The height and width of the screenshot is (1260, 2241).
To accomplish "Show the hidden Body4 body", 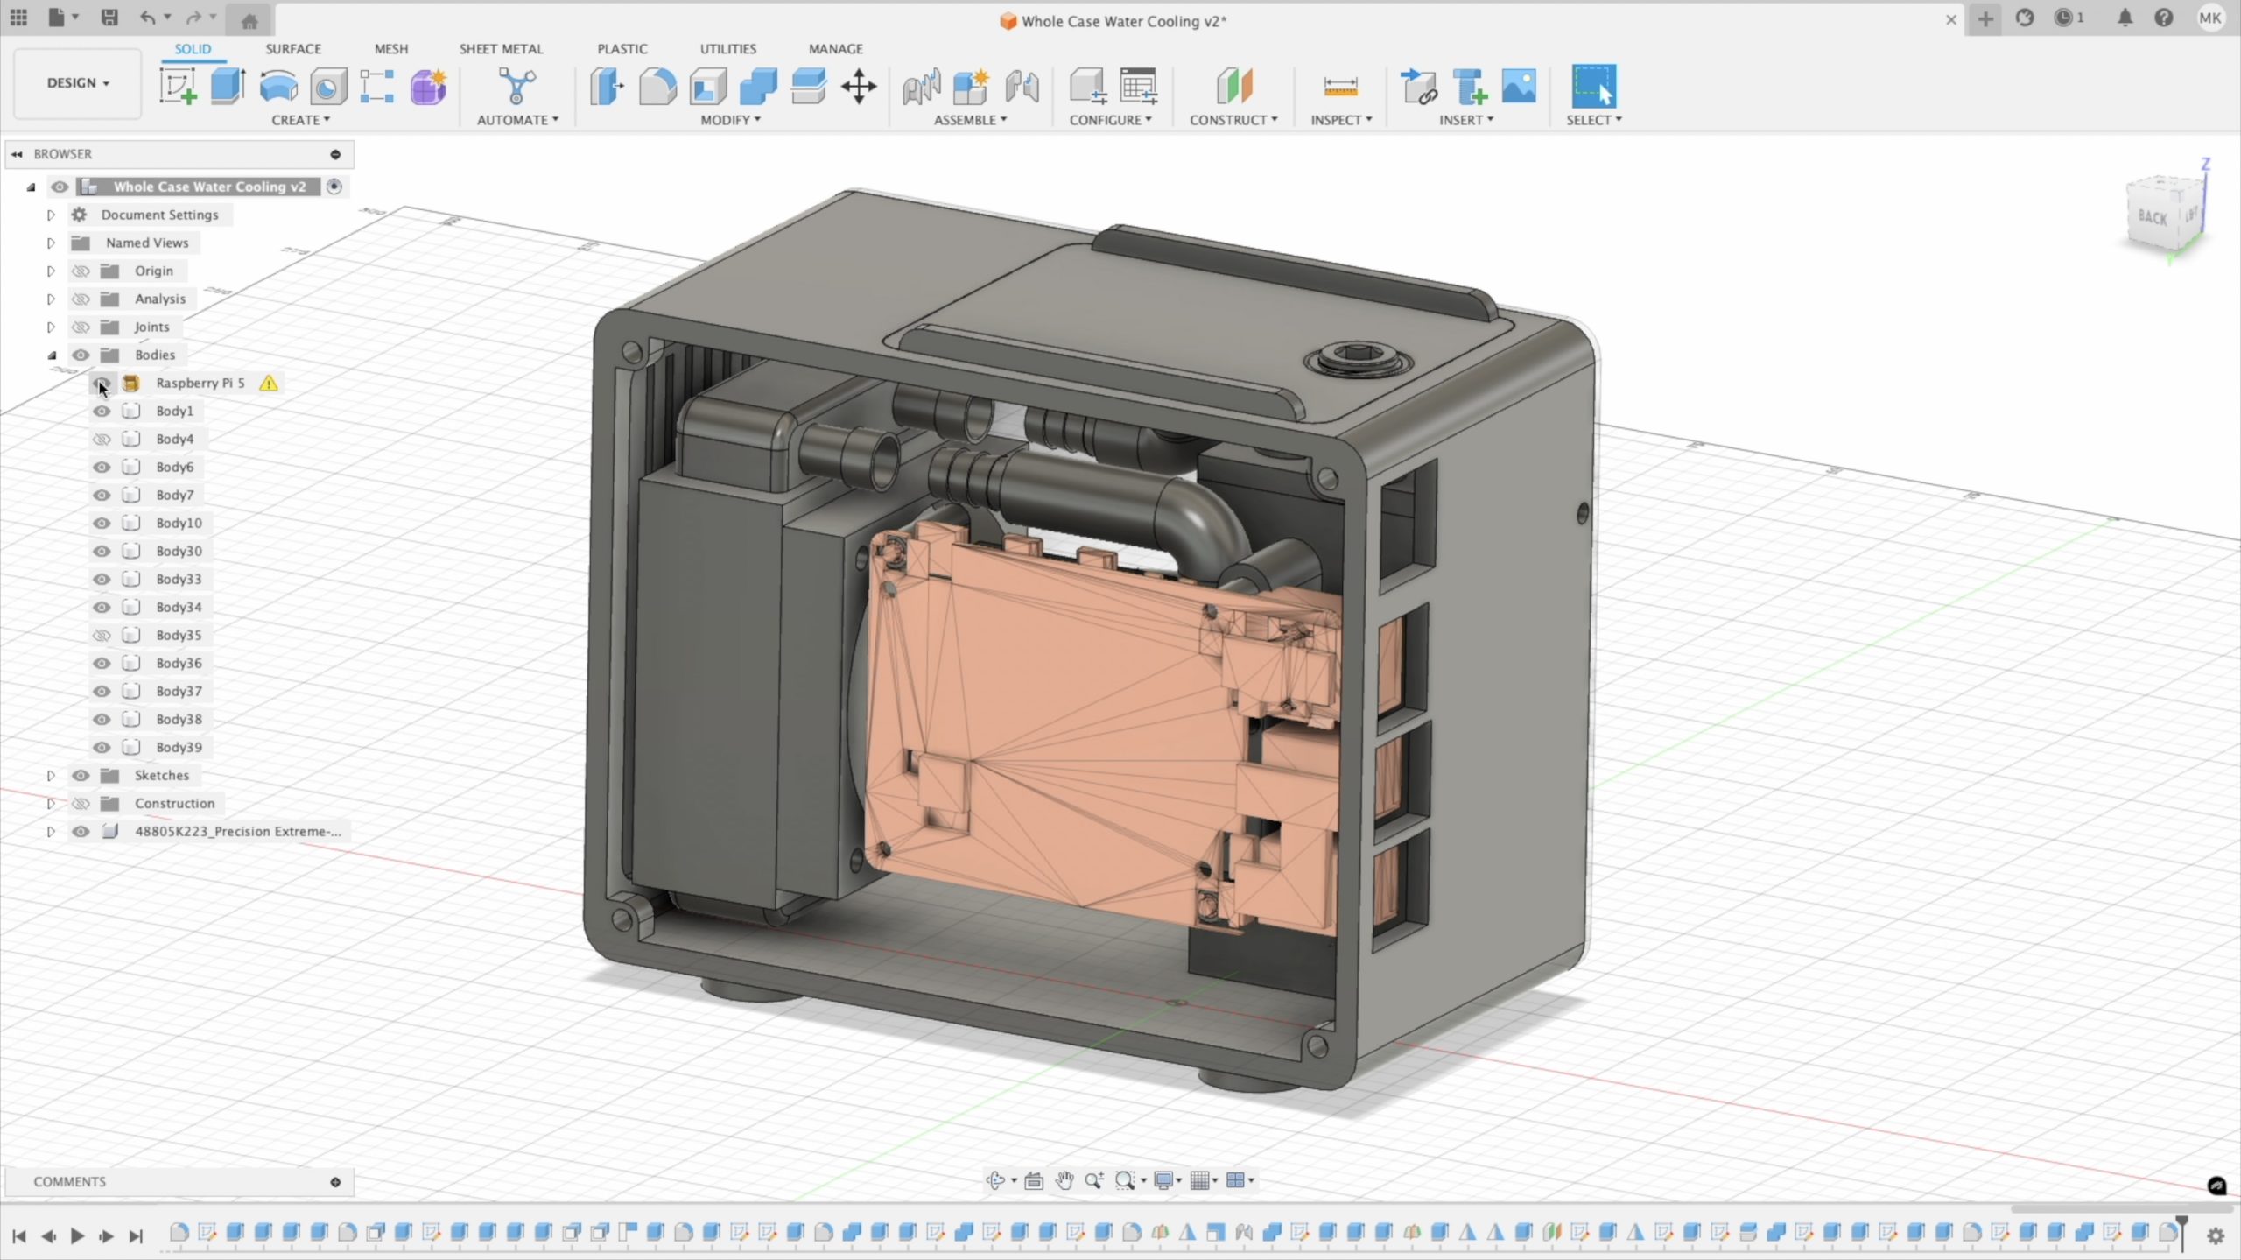I will pyautogui.click(x=102, y=439).
